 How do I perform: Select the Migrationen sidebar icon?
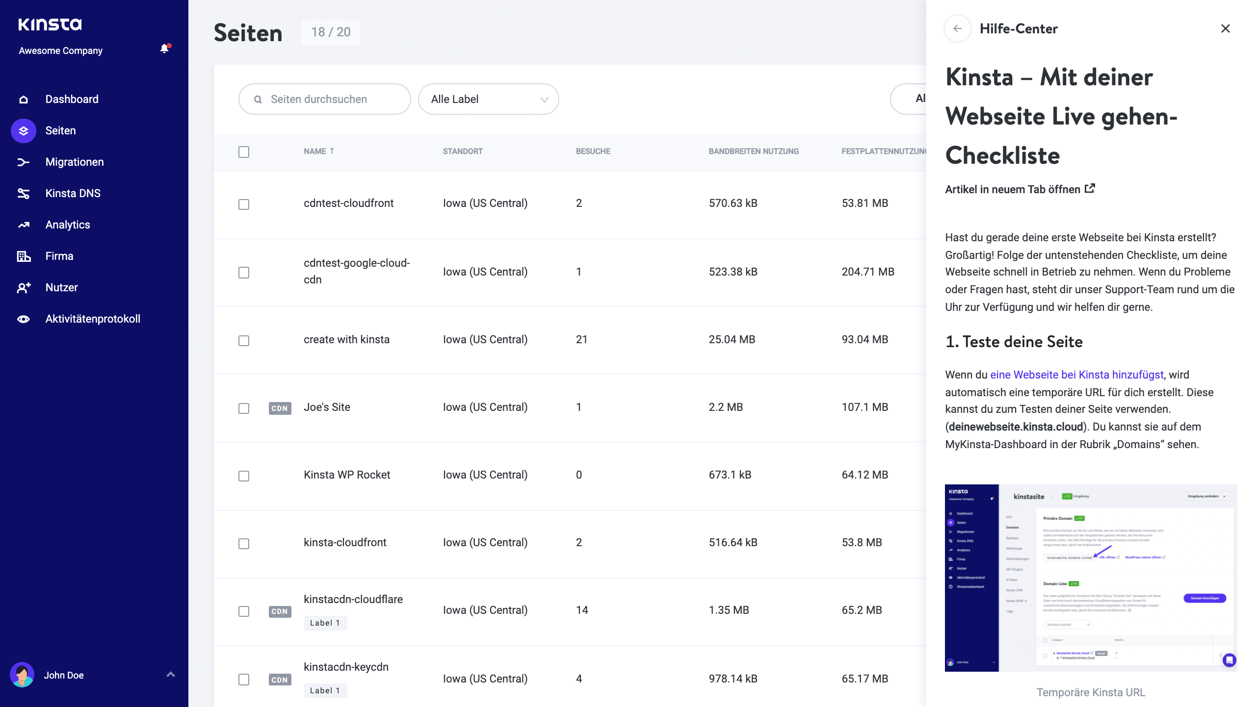pyautogui.click(x=23, y=162)
